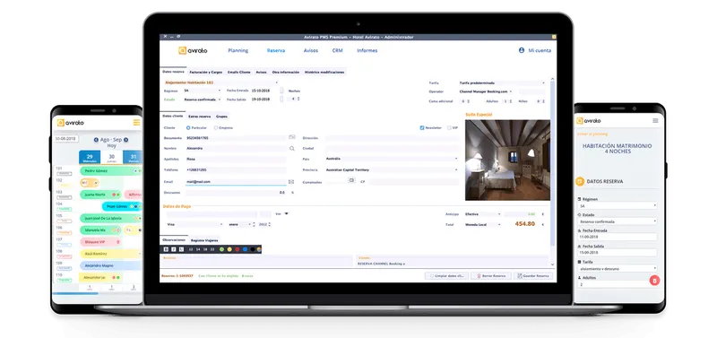Viewport: 717px width, 338px height.
Task: Pick the yellow color in the notes toolbar
Action: pos(229,249)
